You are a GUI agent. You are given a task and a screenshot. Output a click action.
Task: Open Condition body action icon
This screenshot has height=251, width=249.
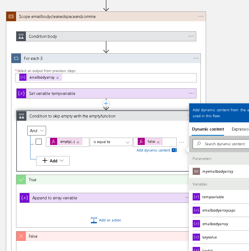pyautogui.click(x=21, y=36)
